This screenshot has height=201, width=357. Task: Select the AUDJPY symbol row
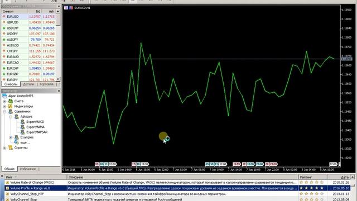pyautogui.click(x=28, y=40)
